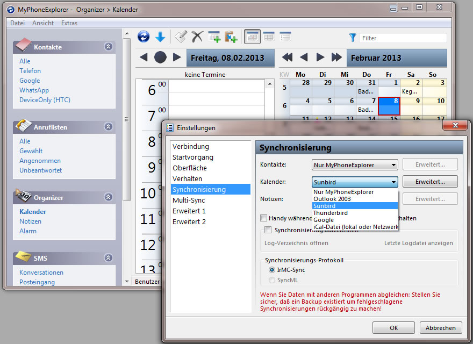The height and width of the screenshot is (344, 473).
Task: Click Erweitert button next to Kalender
Action: [430, 182]
